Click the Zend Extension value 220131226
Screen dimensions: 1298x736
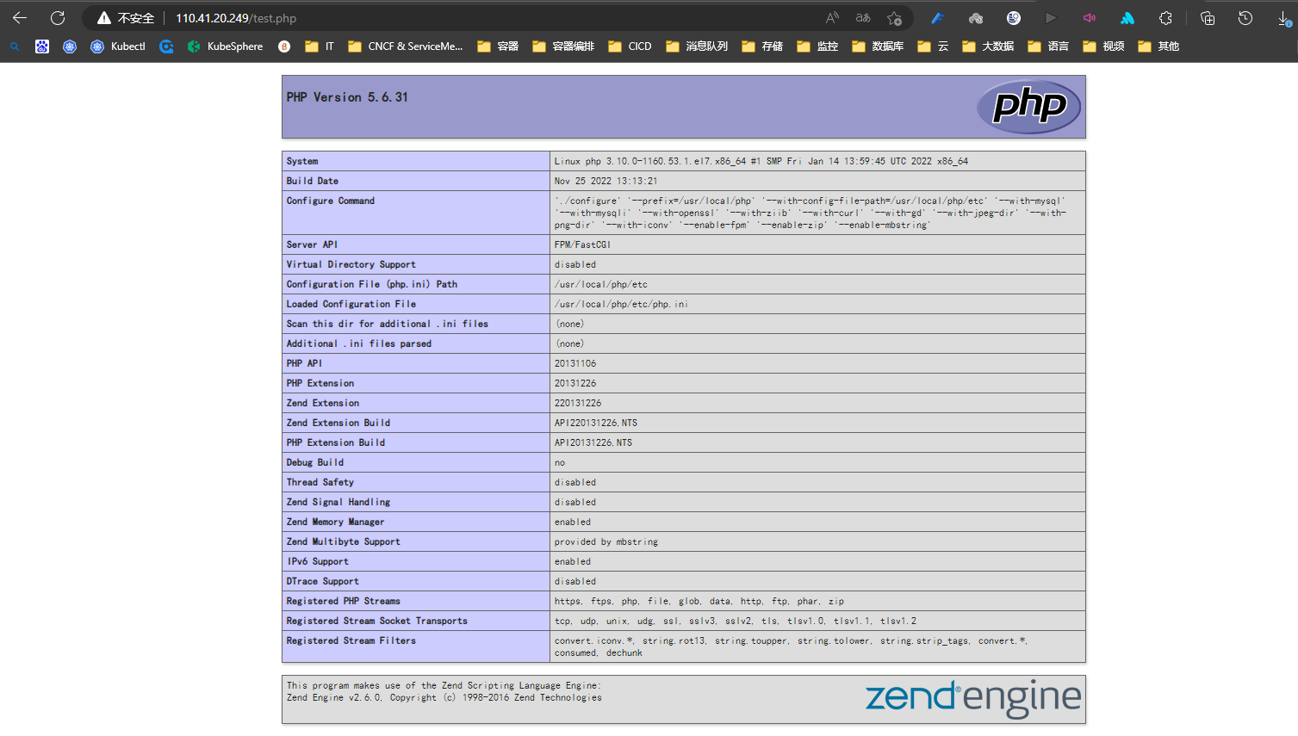click(x=578, y=403)
